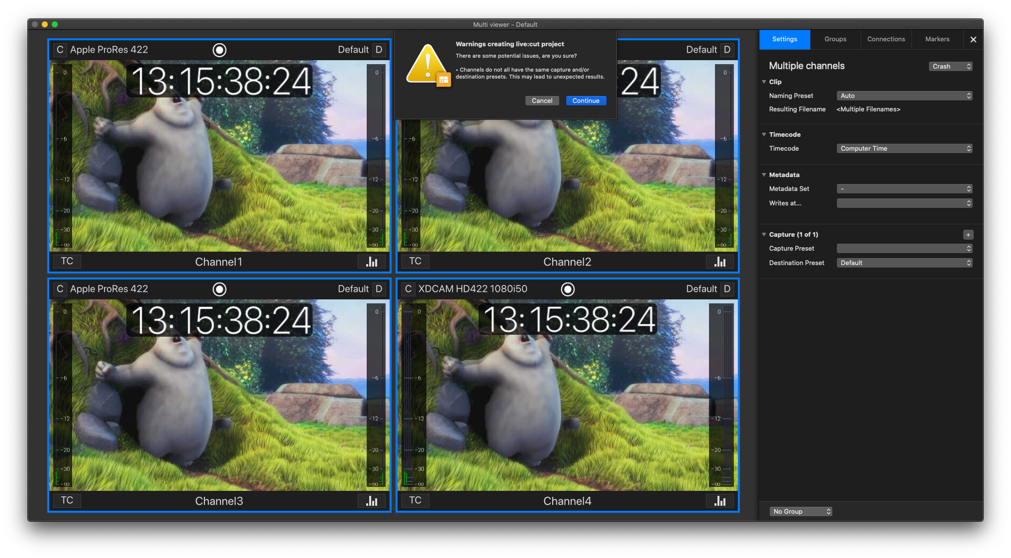This screenshot has width=1011, height=558.
Task: Click the warning icon in the dialog
Action: tap(428, 65)
